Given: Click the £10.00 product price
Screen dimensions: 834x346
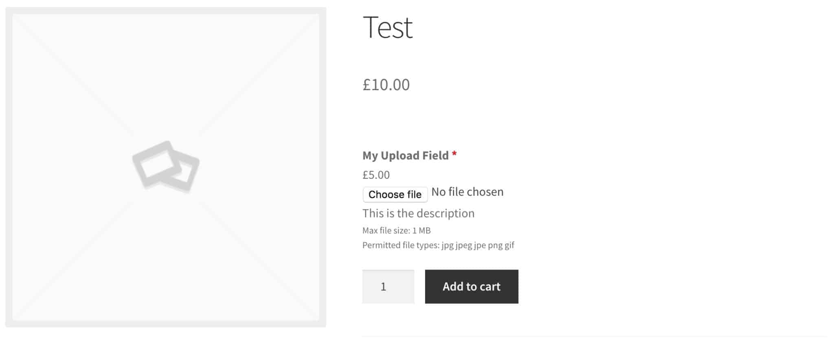Looking at the screenshot, I should 385,85.
